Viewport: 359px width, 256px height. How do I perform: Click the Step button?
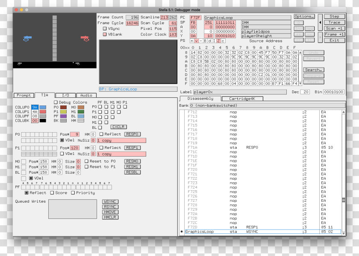[x=334, y=17]
